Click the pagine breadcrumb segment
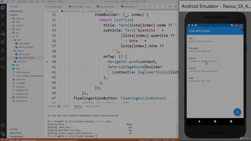251x141 pixels. click(x=55, y=11)
